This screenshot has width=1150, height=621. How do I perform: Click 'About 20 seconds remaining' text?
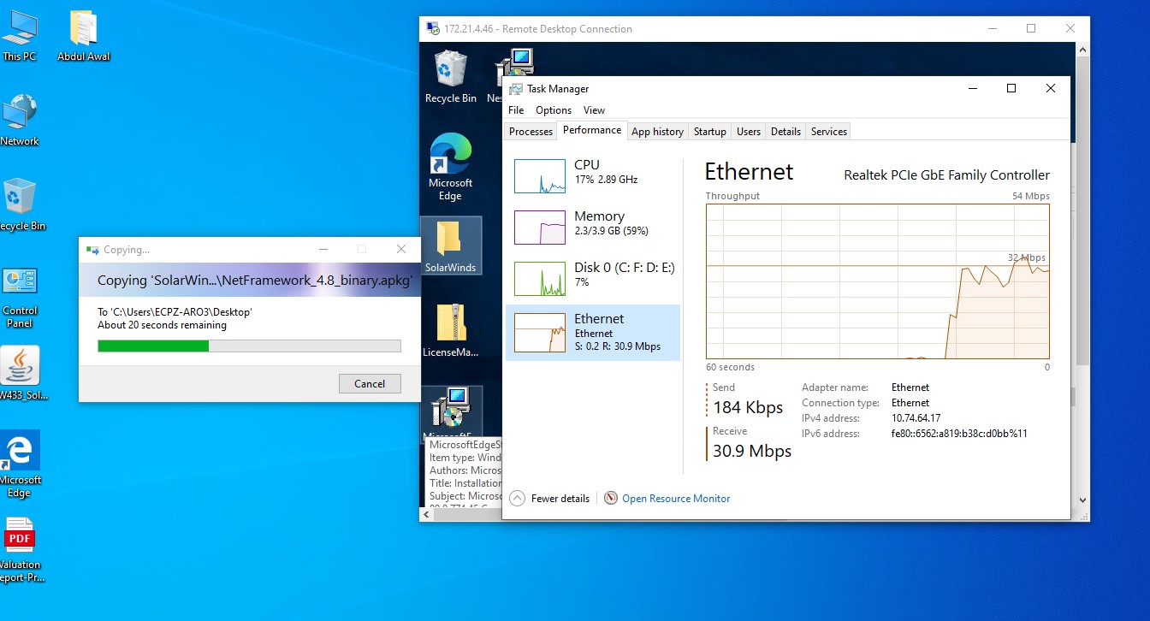pos(163,325)
